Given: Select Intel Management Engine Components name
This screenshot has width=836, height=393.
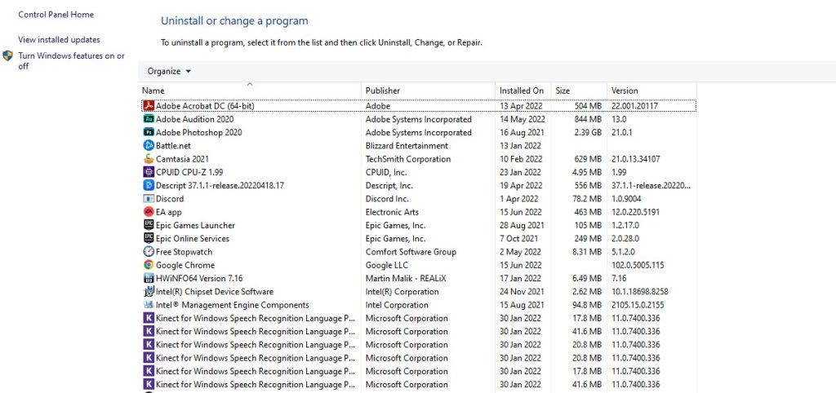Looking at the screenshot, I should (233, 305).
